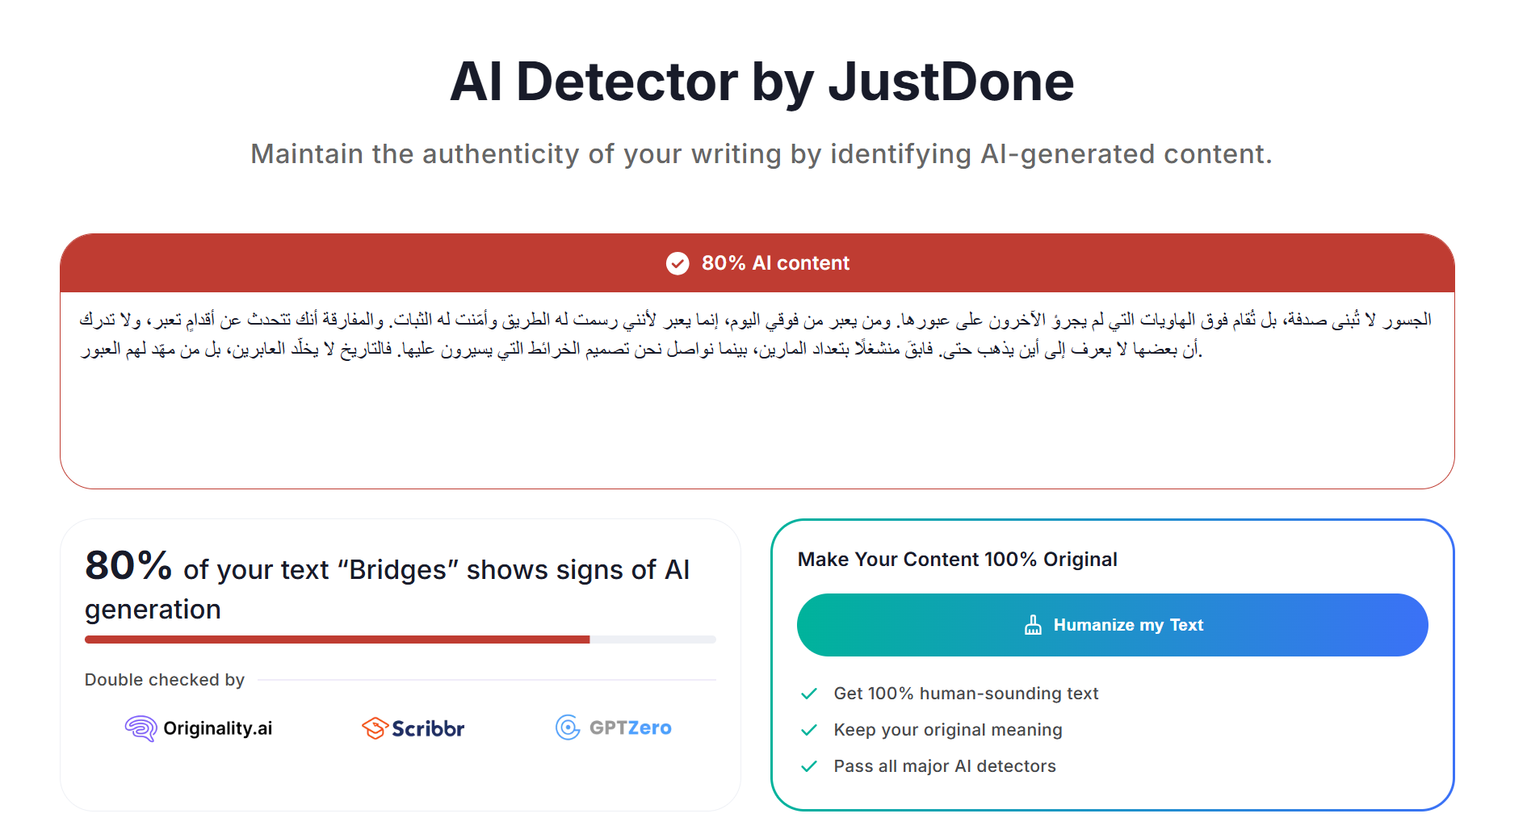Click the large 80% score figure
The image size is (1527, 822).
tap(128, 566)
